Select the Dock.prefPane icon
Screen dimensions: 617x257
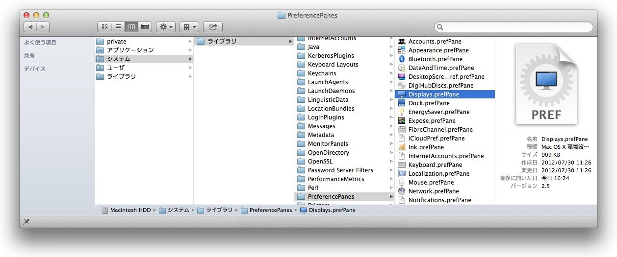402,103
